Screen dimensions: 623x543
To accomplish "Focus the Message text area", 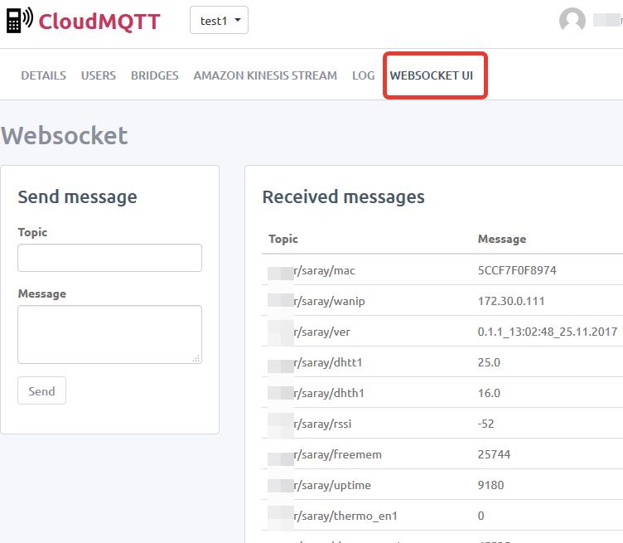I will click(x=109, y=334).
